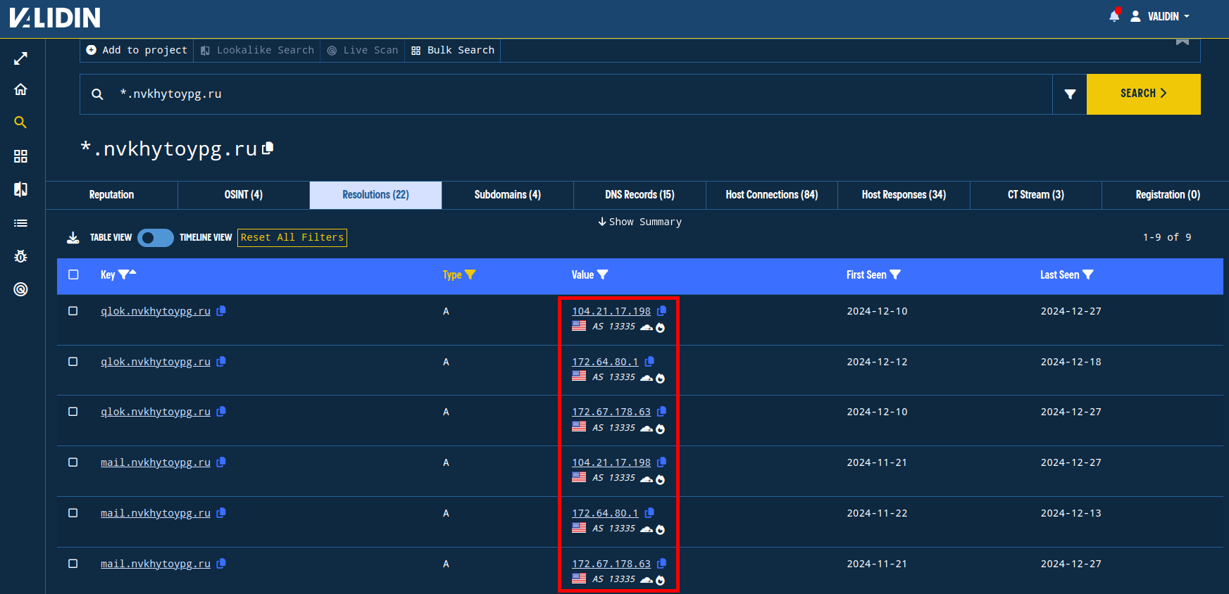Open IP 172.64.80.1 in the mail row

(x=605, y=513)
